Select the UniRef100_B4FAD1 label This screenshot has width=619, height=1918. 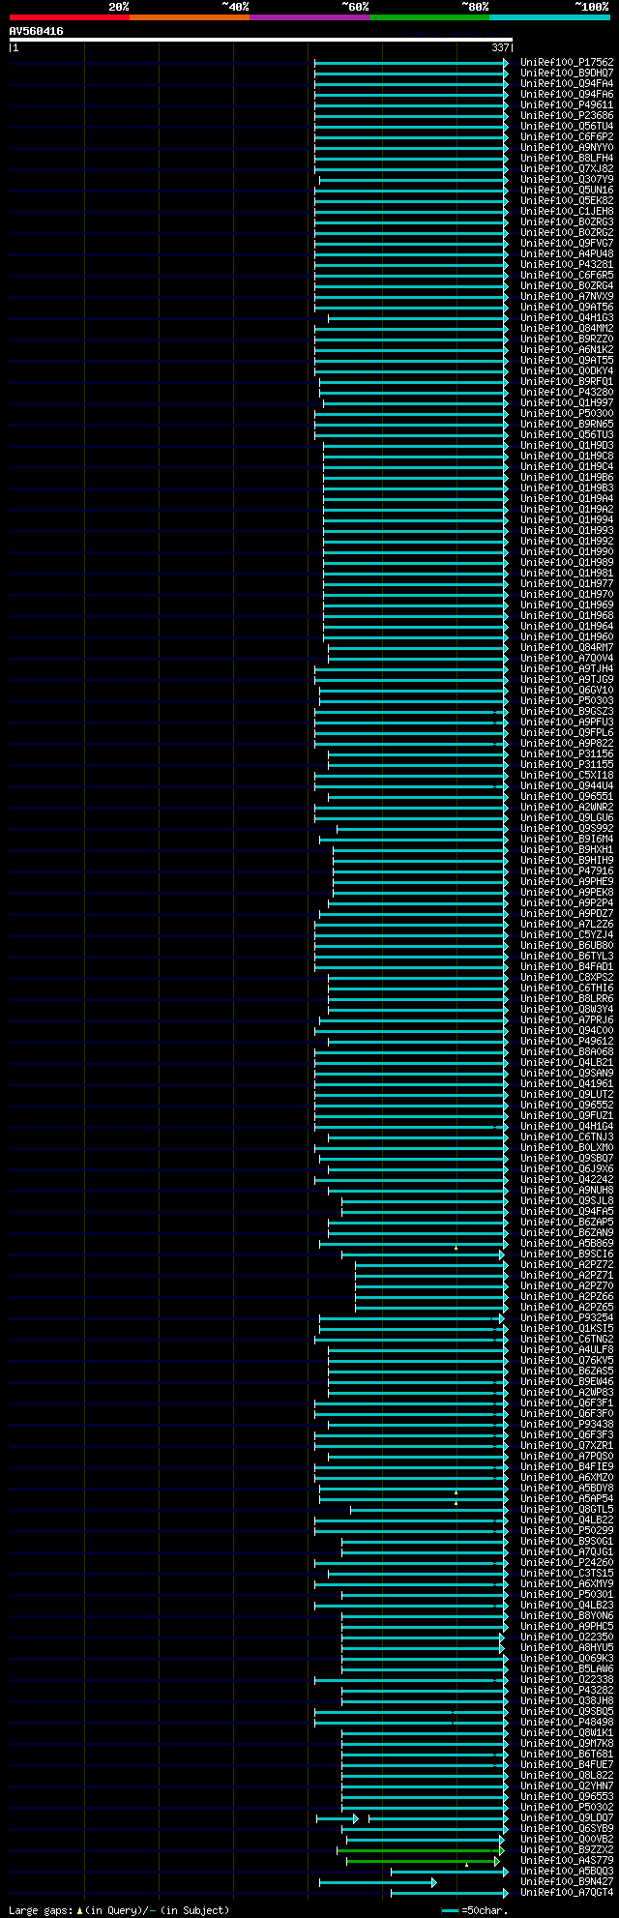[567, 966]
